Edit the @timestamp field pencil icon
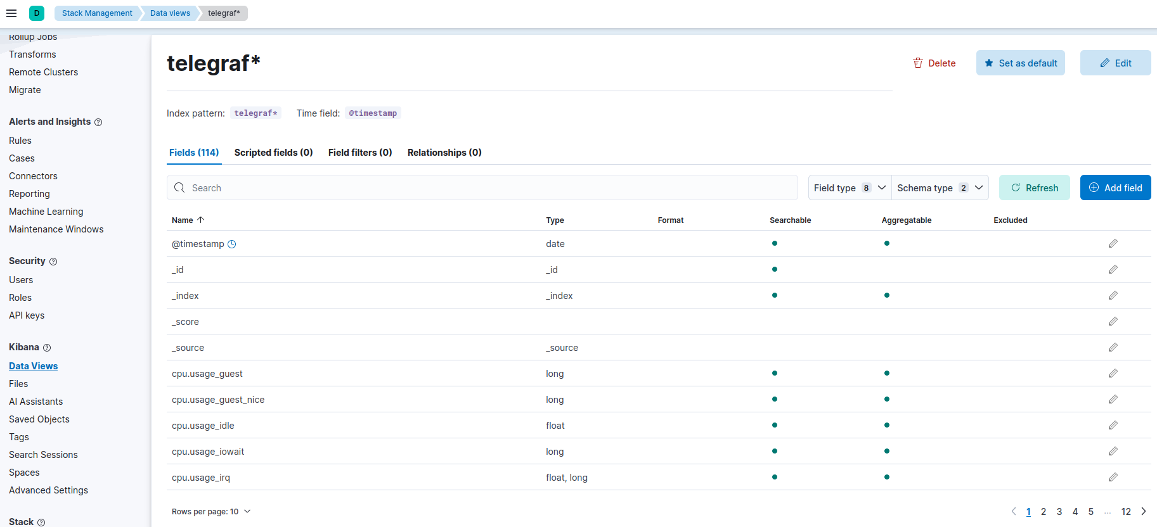The height and width of the screenshot is (527, 1157). (x=1113, y=243)
